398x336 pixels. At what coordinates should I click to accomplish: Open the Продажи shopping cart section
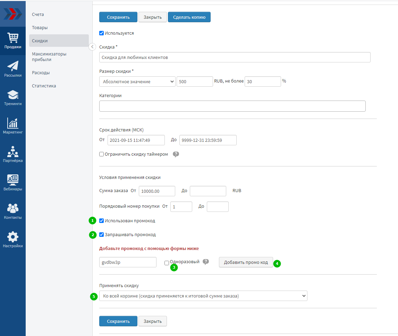(x=13, y=41)
